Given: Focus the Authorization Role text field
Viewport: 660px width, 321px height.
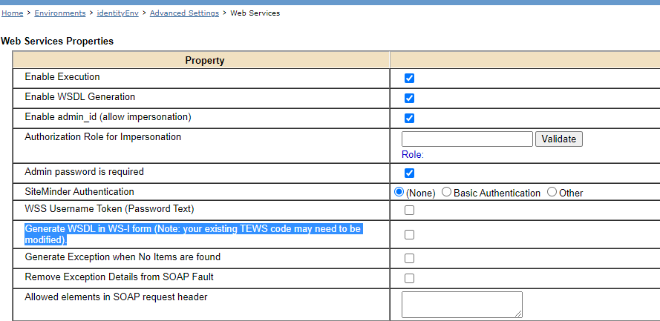Looking at the screenshot, I should pos(467,139).
